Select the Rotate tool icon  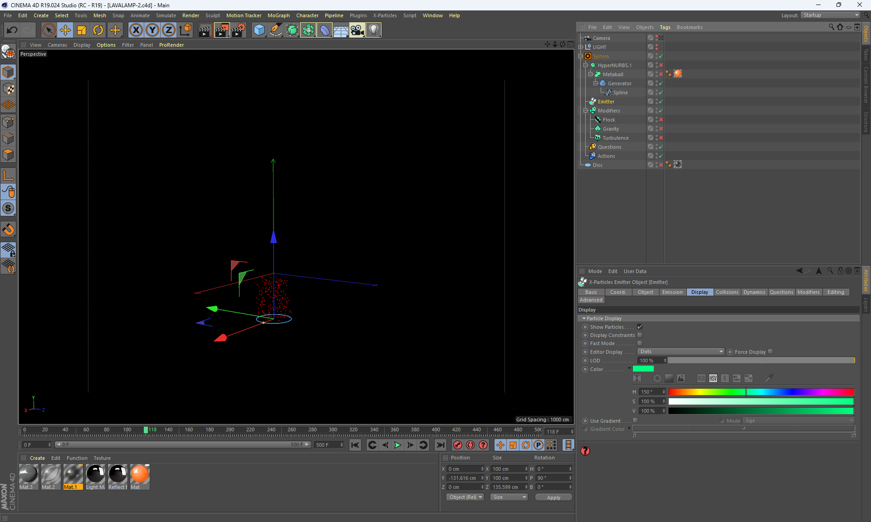click(x=98, y=30)
